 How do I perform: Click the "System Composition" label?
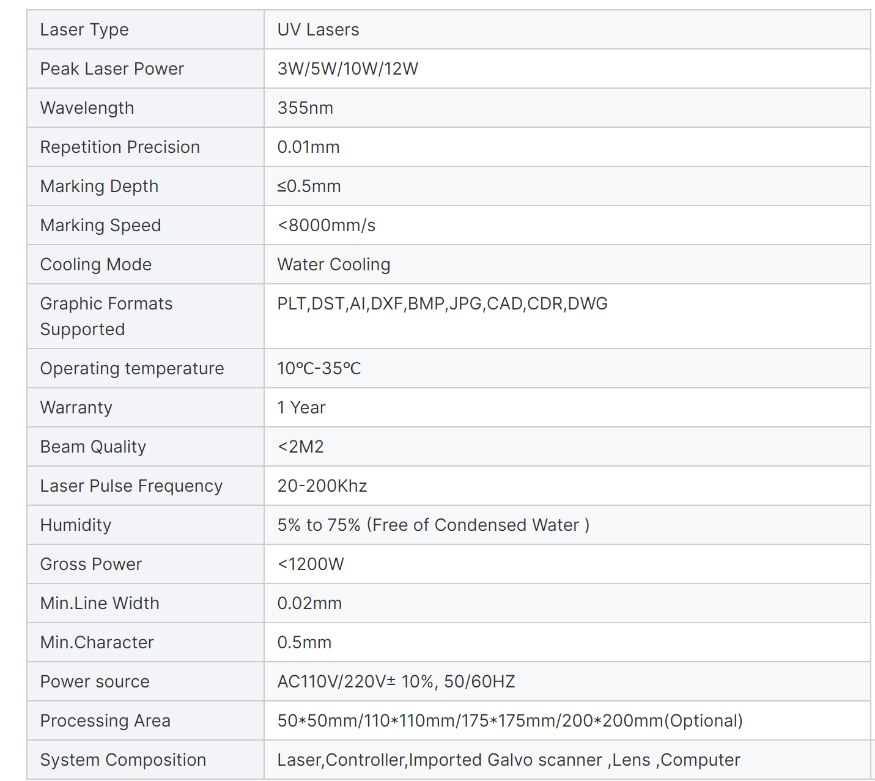(123, 760)
